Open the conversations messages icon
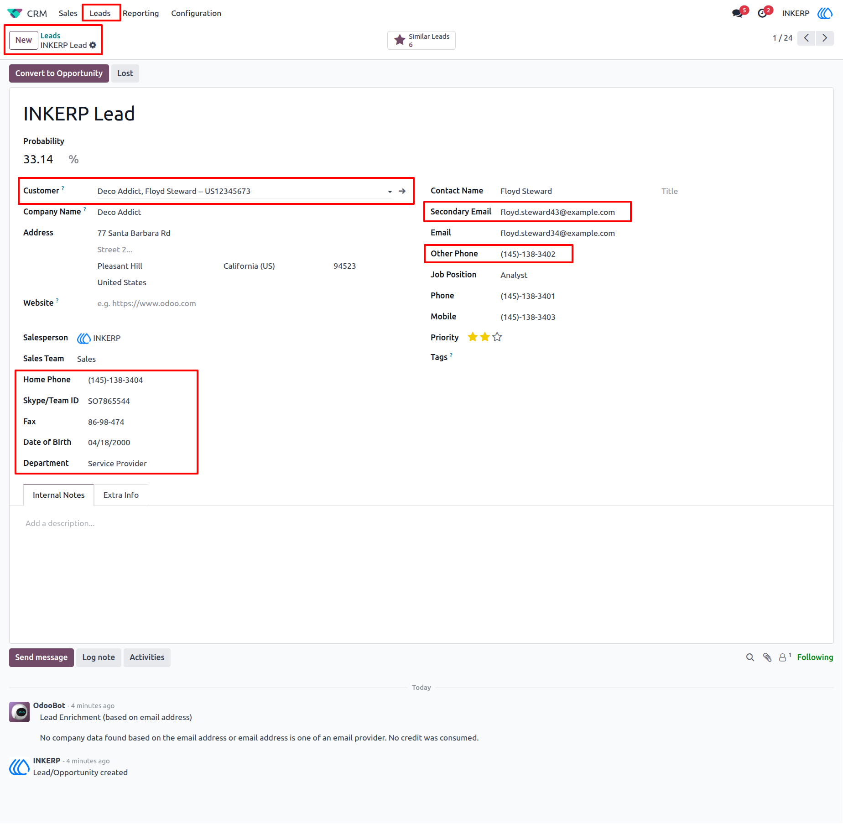This screenshot has width=843, height=824. coord(738,13)
